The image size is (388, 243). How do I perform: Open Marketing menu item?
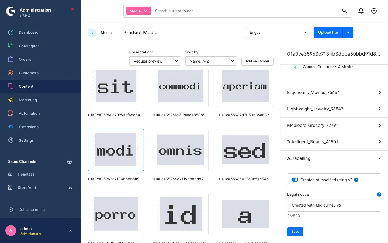[40, 100]
